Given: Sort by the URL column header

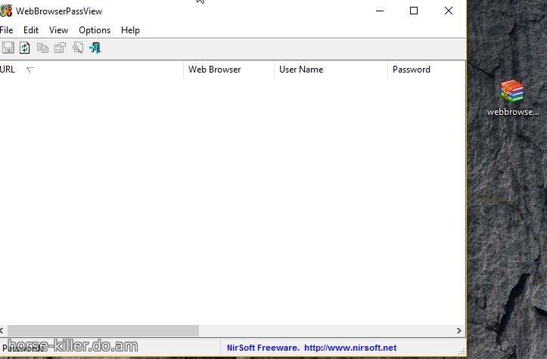Looking at the screenshot, I should pyautogui.click(x=92, y=70).
